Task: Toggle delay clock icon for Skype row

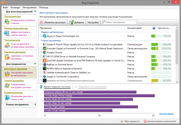Action: click(x=41, y=36)
